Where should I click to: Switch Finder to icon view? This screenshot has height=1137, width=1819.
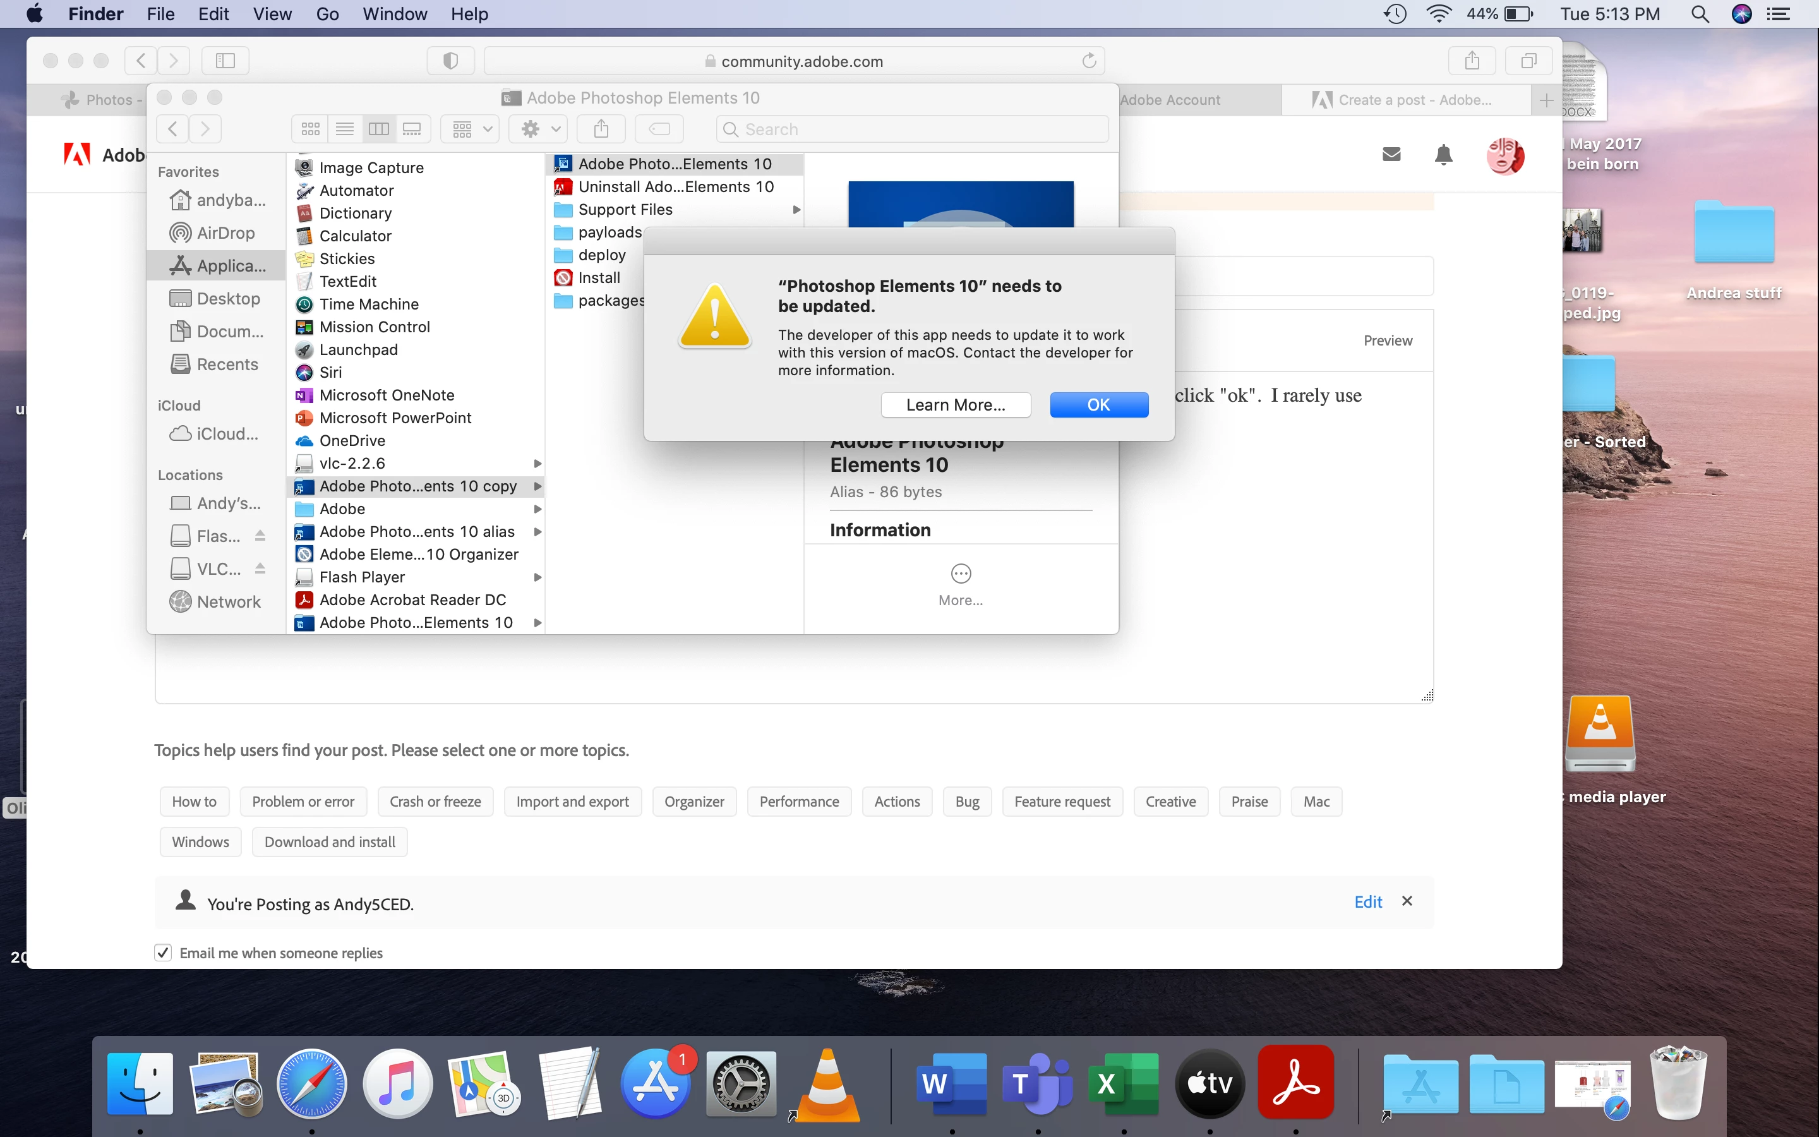click(311, 129)
